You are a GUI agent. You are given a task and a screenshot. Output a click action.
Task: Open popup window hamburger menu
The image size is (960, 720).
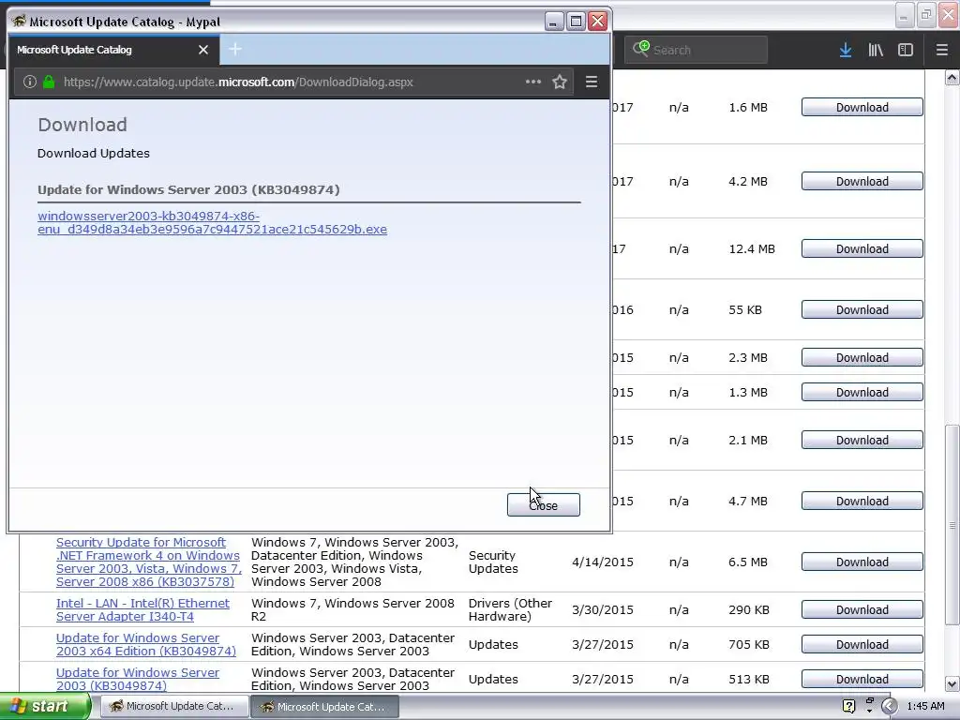pos(592,82)
